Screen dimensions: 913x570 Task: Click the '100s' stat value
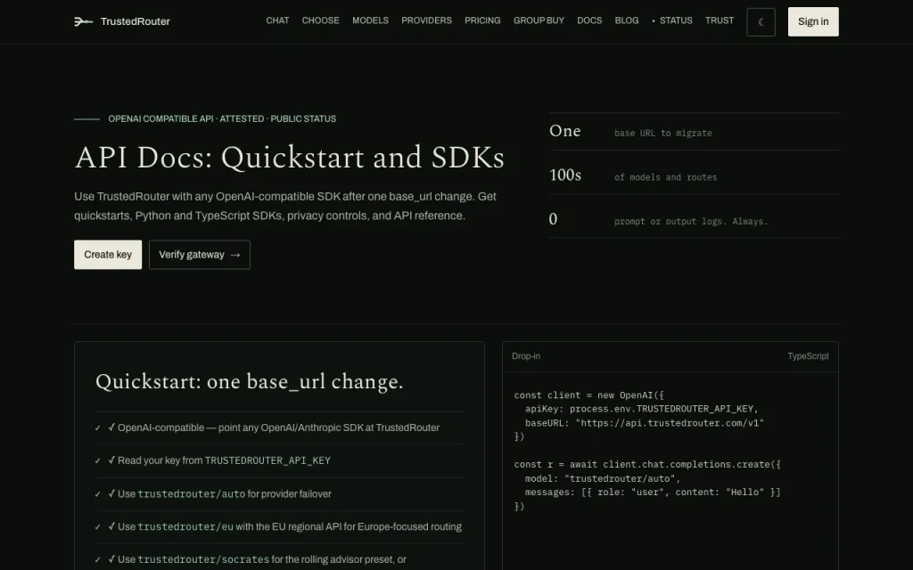[x=564, y=175]
